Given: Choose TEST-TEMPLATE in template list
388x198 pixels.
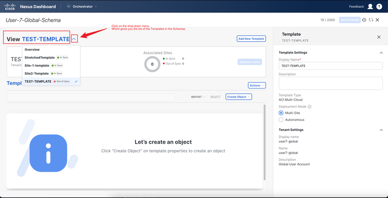Looking at the screenshot, I should pos(51,81).
